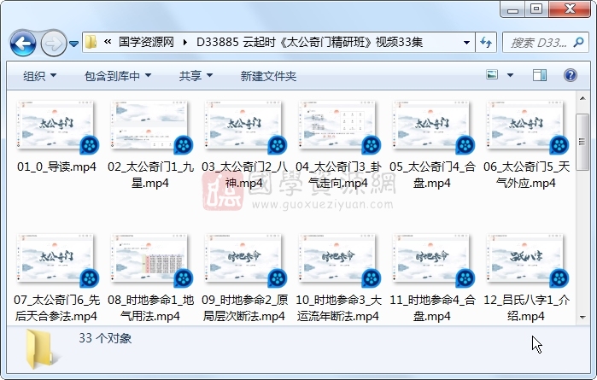Click film reel badge on 02_太公奇门1_九星.mp4
Screen dimensions: 597x380
[x=184, y=145]
